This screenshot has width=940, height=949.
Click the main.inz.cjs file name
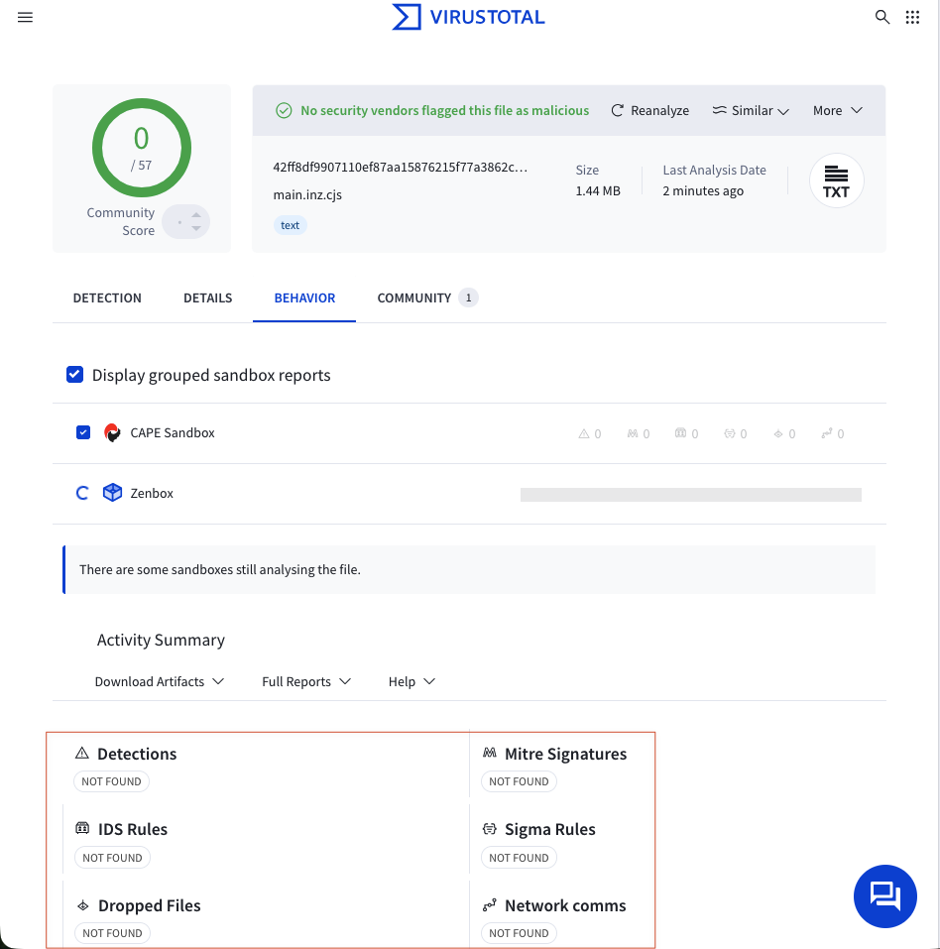pos(307,195)
